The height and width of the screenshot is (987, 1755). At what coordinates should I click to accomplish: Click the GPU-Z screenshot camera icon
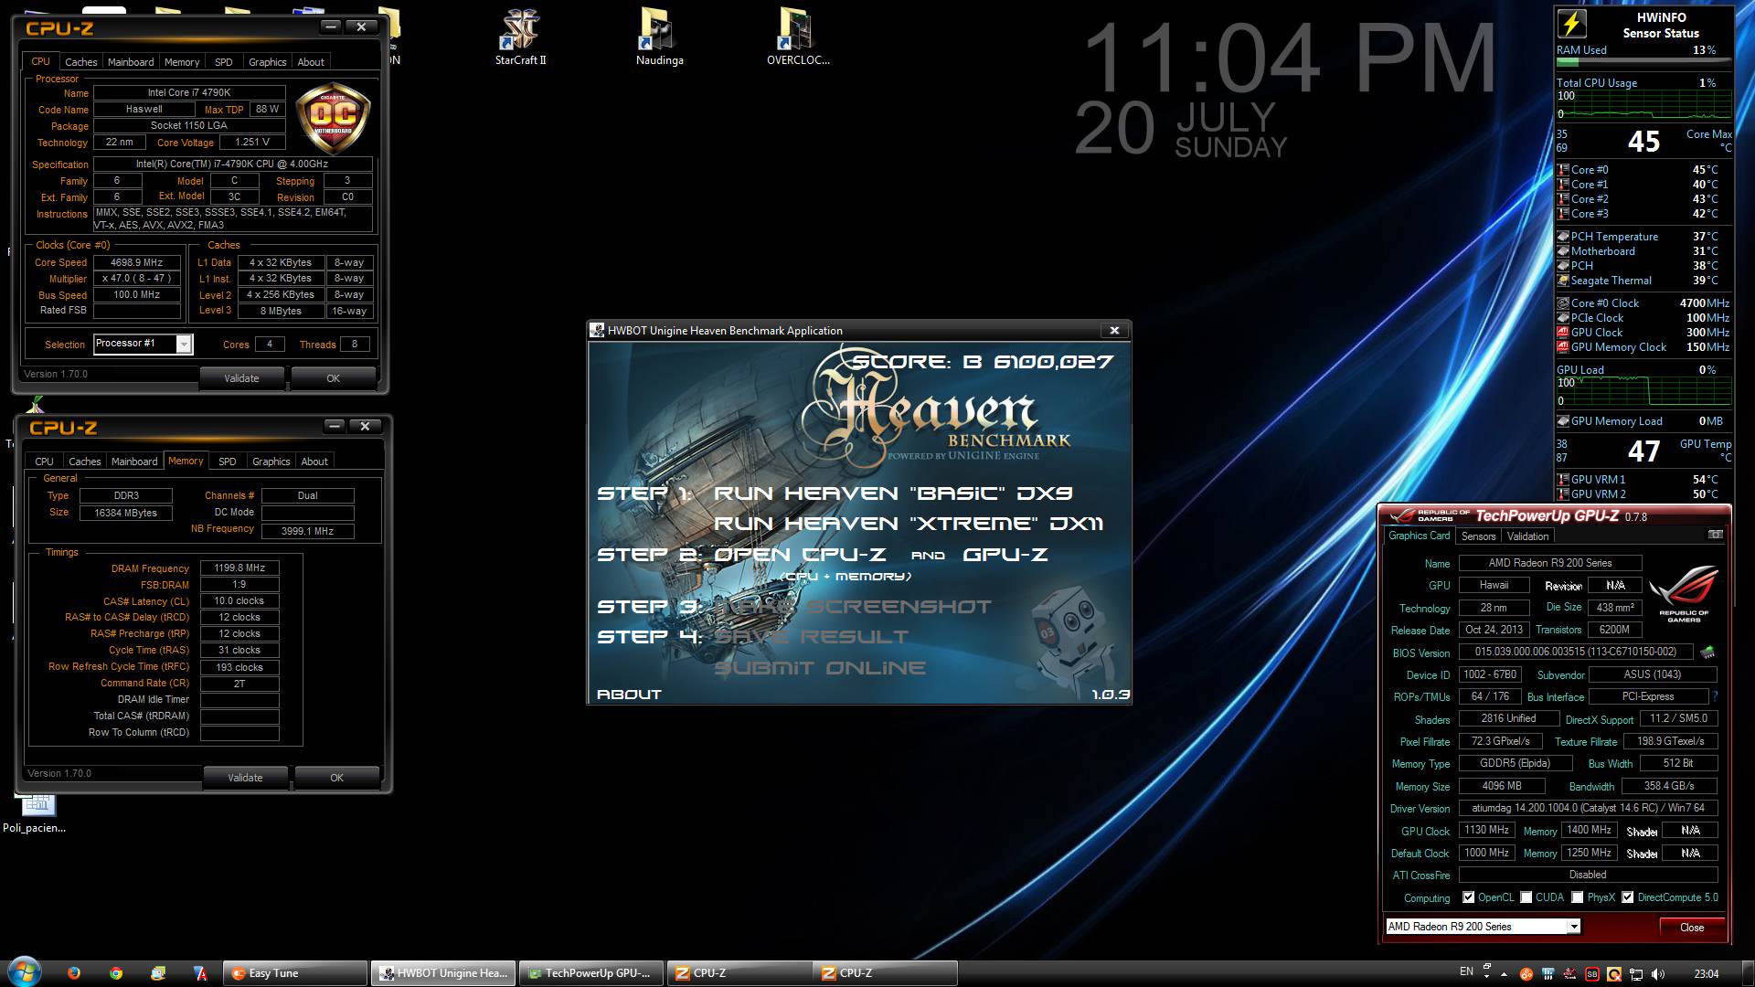(x=1715, y=535)
